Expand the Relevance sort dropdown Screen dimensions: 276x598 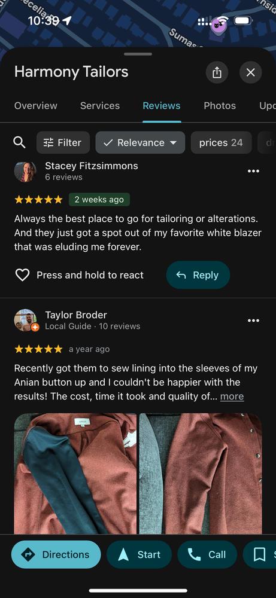[x=140, y=143]
